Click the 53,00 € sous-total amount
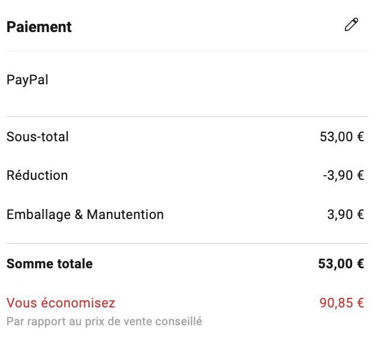Screen dimensions: 380x349 342,137
